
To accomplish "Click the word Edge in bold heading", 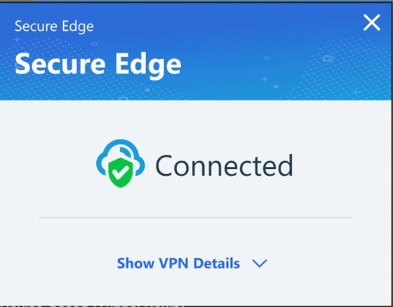I will coord(148,66).
